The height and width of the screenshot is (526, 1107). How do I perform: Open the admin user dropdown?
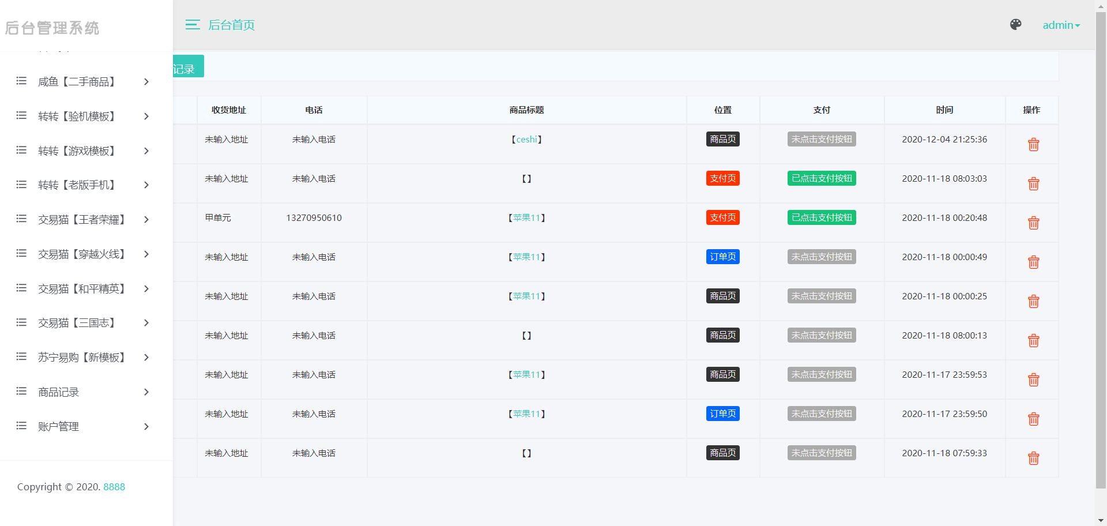[x=1061, y=25]
